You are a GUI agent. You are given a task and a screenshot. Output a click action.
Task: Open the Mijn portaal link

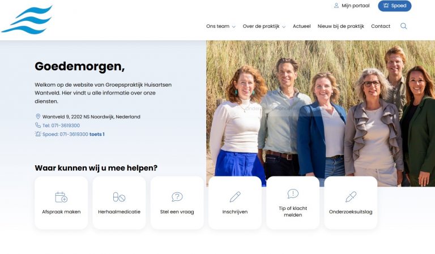tap(355, 6)
